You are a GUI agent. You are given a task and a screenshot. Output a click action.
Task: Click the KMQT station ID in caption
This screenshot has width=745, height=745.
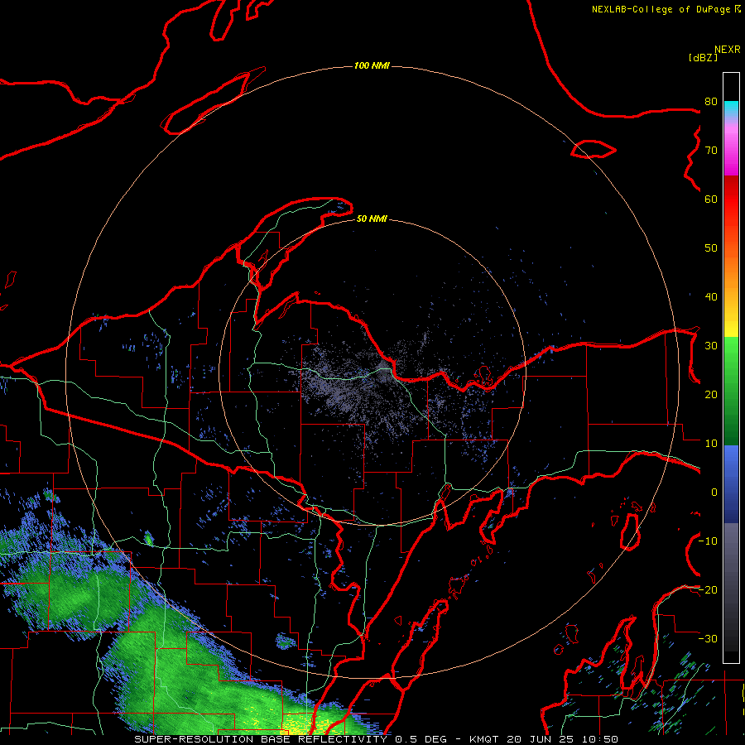(484, 739)
